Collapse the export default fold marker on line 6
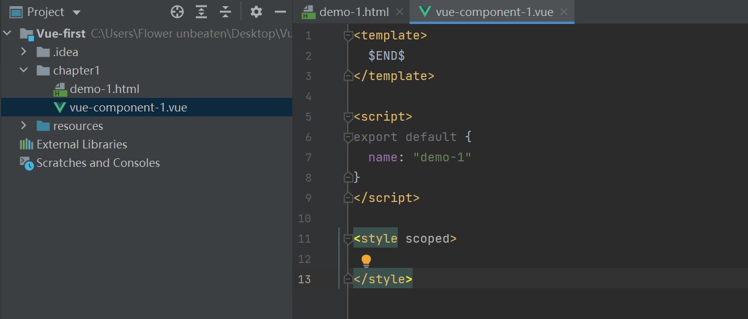Viewport: 748px width, 319px height. click(x=348, y=137)
